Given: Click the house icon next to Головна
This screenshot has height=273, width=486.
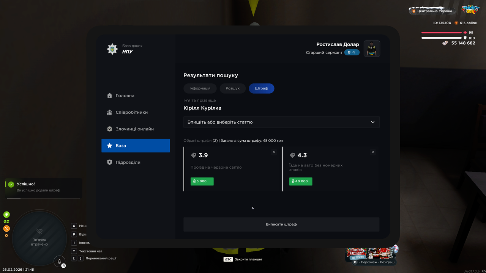Looking at the screenshot, I should [x=109, y=96].
